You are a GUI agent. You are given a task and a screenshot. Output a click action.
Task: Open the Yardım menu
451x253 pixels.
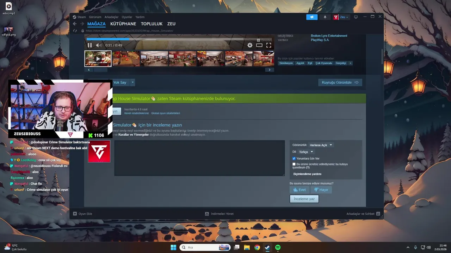pyautogui.click(x=140, y=17)
